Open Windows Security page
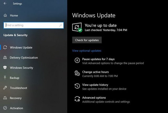The height and width of the screenshot is (113, 168). coord(22,68)
